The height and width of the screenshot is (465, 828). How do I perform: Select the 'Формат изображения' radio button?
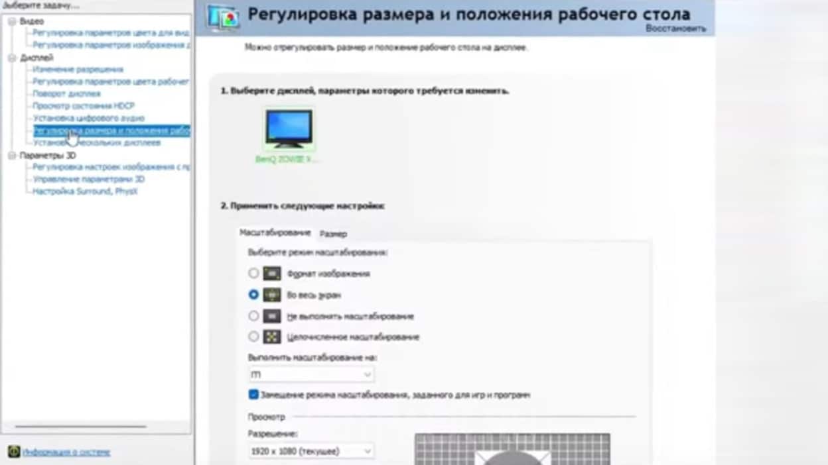253,274
